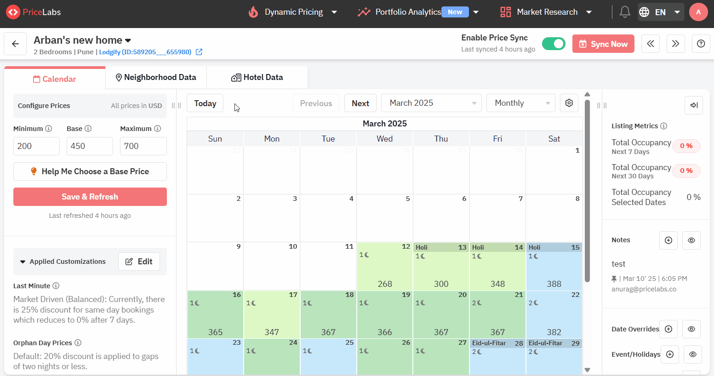The width and height of the screenshot is (714, 376).
Task: Show Event/Holidays with eye icon
Action: [692, 354]
